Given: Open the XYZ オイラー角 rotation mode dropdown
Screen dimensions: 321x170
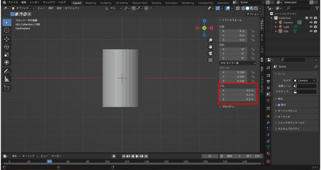Looking at the screenshot, I should (238, 63).
